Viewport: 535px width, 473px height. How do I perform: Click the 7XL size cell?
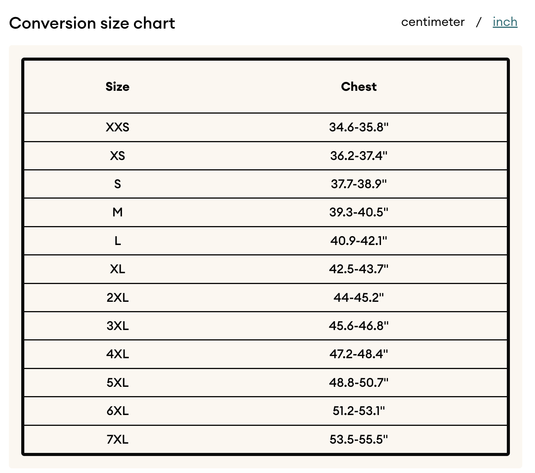[x=117, y=439]
